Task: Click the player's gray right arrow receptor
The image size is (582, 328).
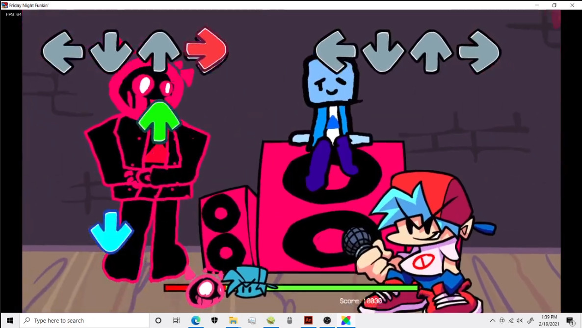Action: 479,52
